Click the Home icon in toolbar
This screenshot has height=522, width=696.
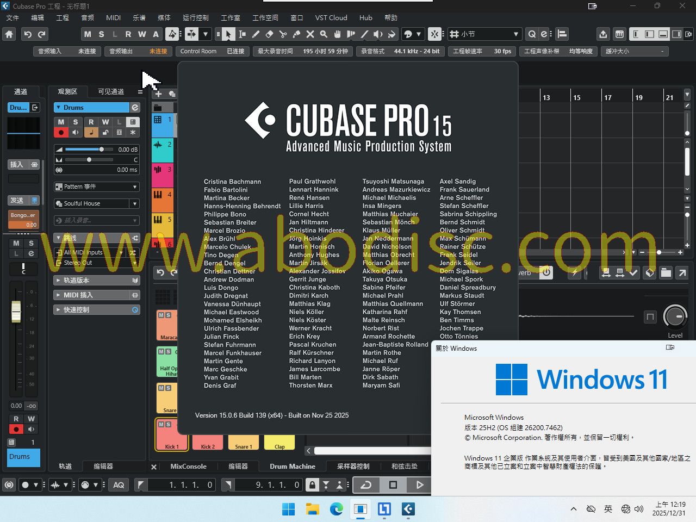tap(9, 34)
